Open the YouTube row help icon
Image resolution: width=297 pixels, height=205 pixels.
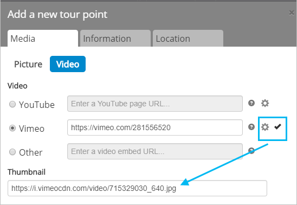click(251, 103)
